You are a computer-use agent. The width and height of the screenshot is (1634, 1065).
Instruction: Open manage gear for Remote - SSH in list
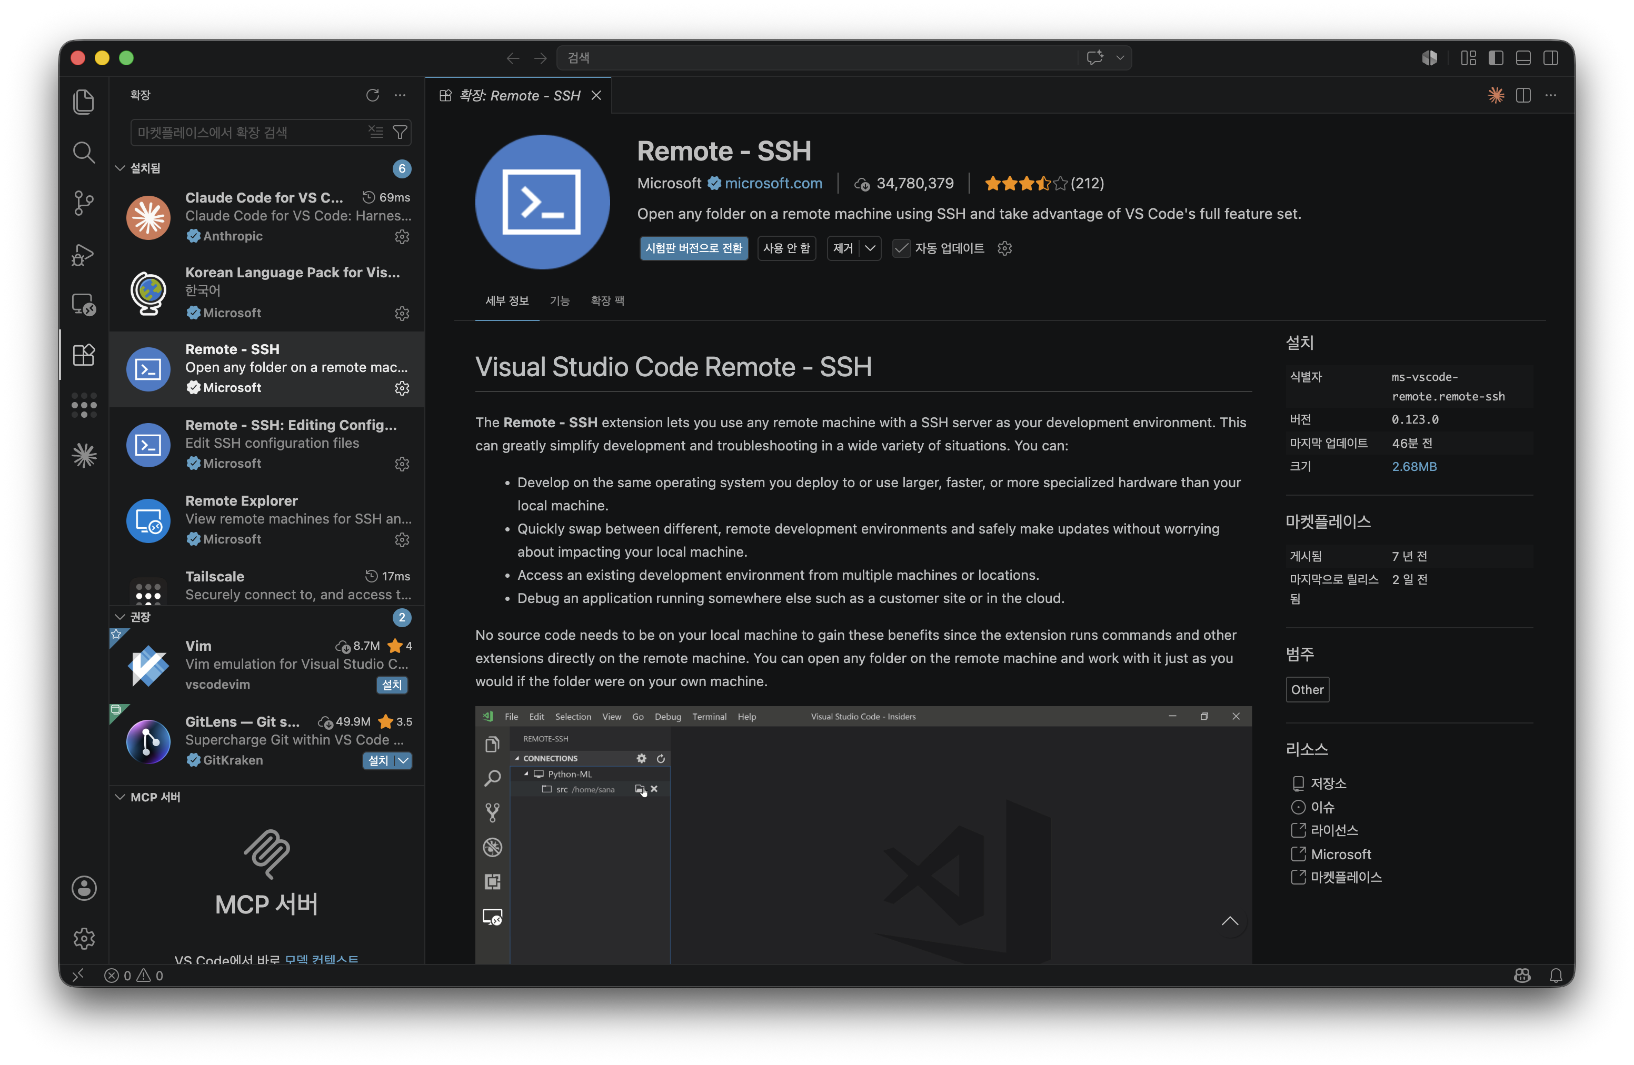point(402,388)
